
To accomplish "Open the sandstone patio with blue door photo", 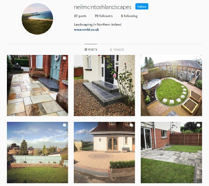I will tap(37, 85).
